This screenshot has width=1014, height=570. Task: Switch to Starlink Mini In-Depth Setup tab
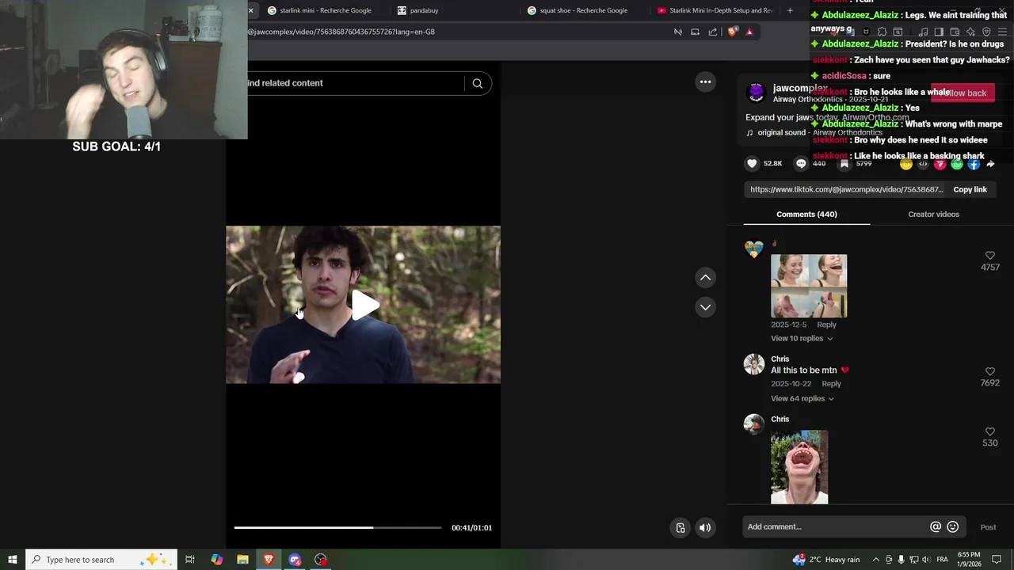click(x=717, y=10)
